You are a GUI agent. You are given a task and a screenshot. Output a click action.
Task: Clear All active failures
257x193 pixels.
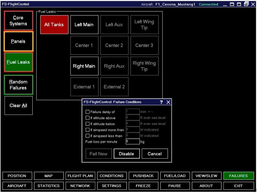click(18, 106)
